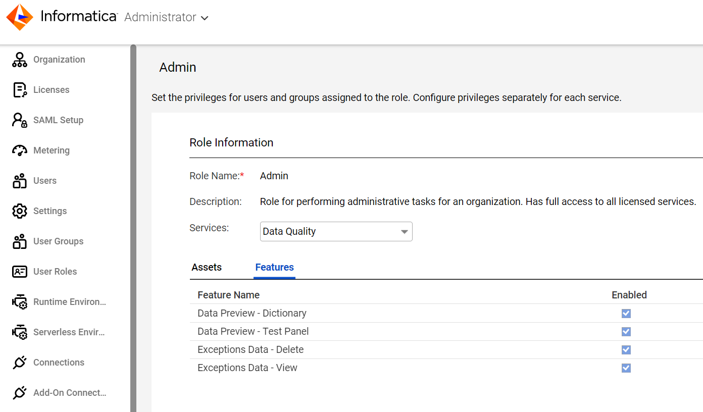Open the Metering page
Screen dimensions: 703x412
tap(52, 150)
